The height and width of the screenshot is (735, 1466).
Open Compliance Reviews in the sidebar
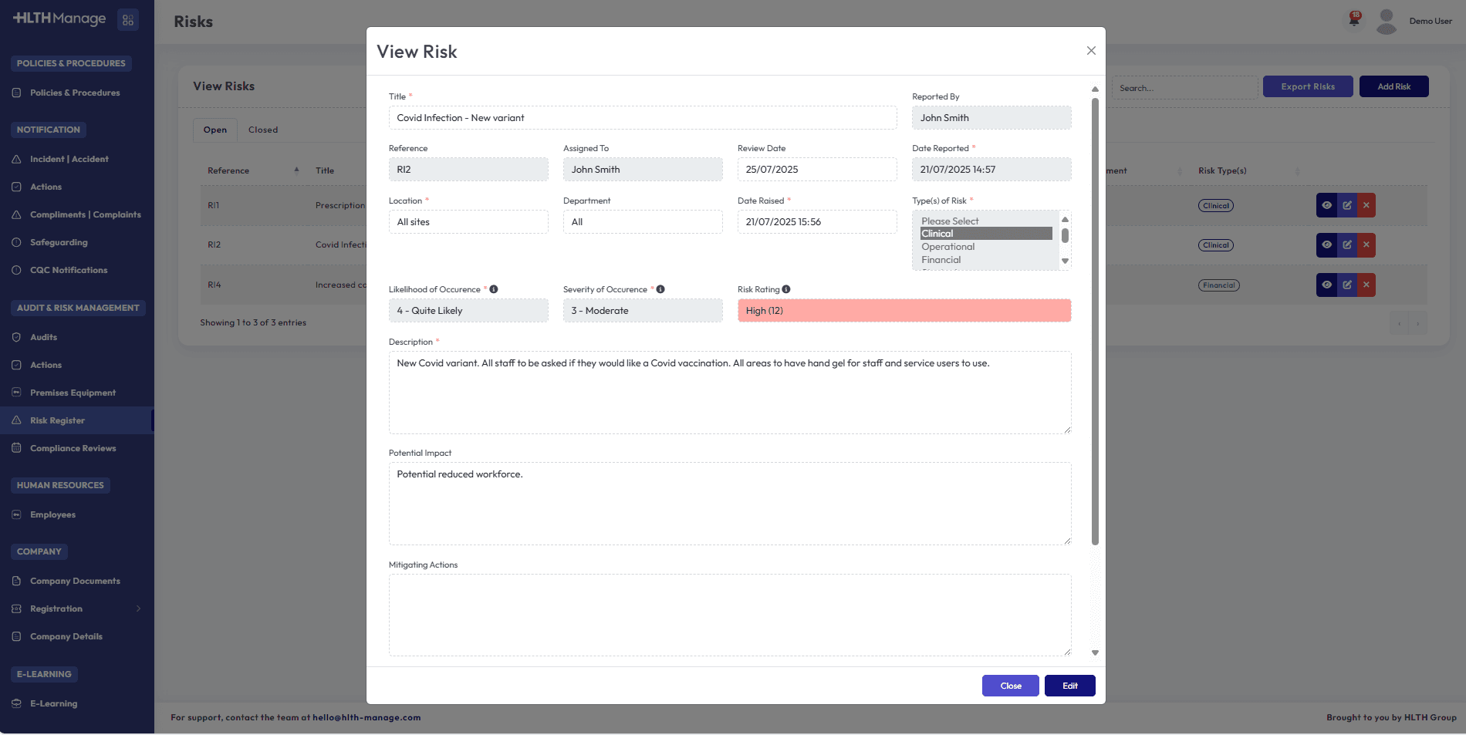click(73, 448)
